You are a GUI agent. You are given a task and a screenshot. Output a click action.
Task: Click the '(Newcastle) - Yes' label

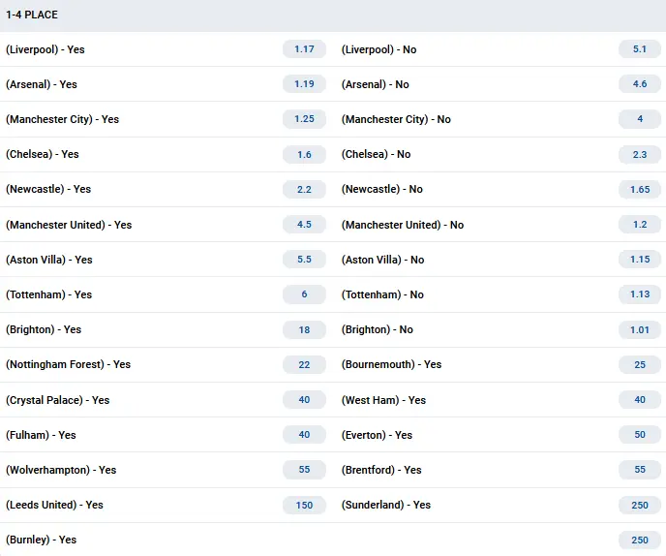[48, 189]
